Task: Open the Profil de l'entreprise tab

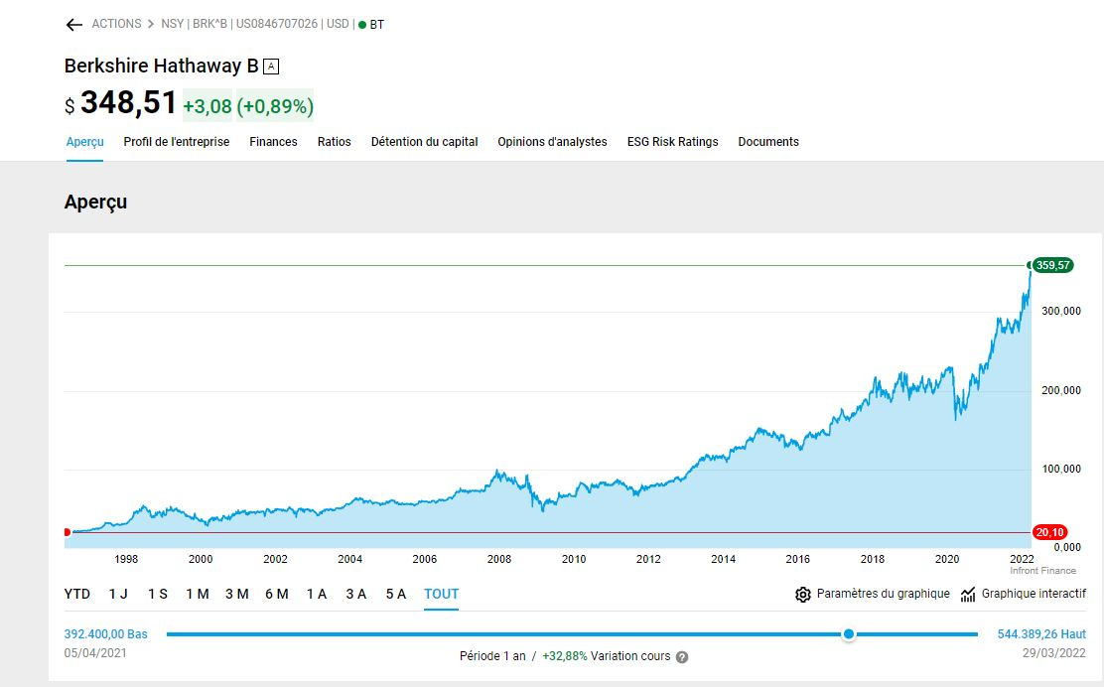Action: 177,142
